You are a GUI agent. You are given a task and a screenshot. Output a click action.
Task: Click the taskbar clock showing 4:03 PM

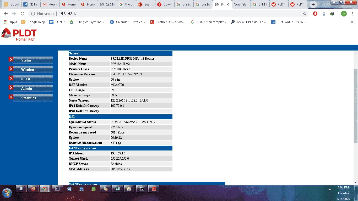tap(343, 187)
